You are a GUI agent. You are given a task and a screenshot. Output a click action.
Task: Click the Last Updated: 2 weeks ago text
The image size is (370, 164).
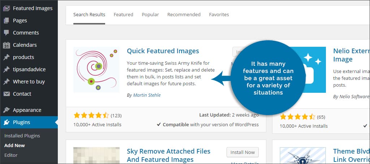[x=229, y=115]
